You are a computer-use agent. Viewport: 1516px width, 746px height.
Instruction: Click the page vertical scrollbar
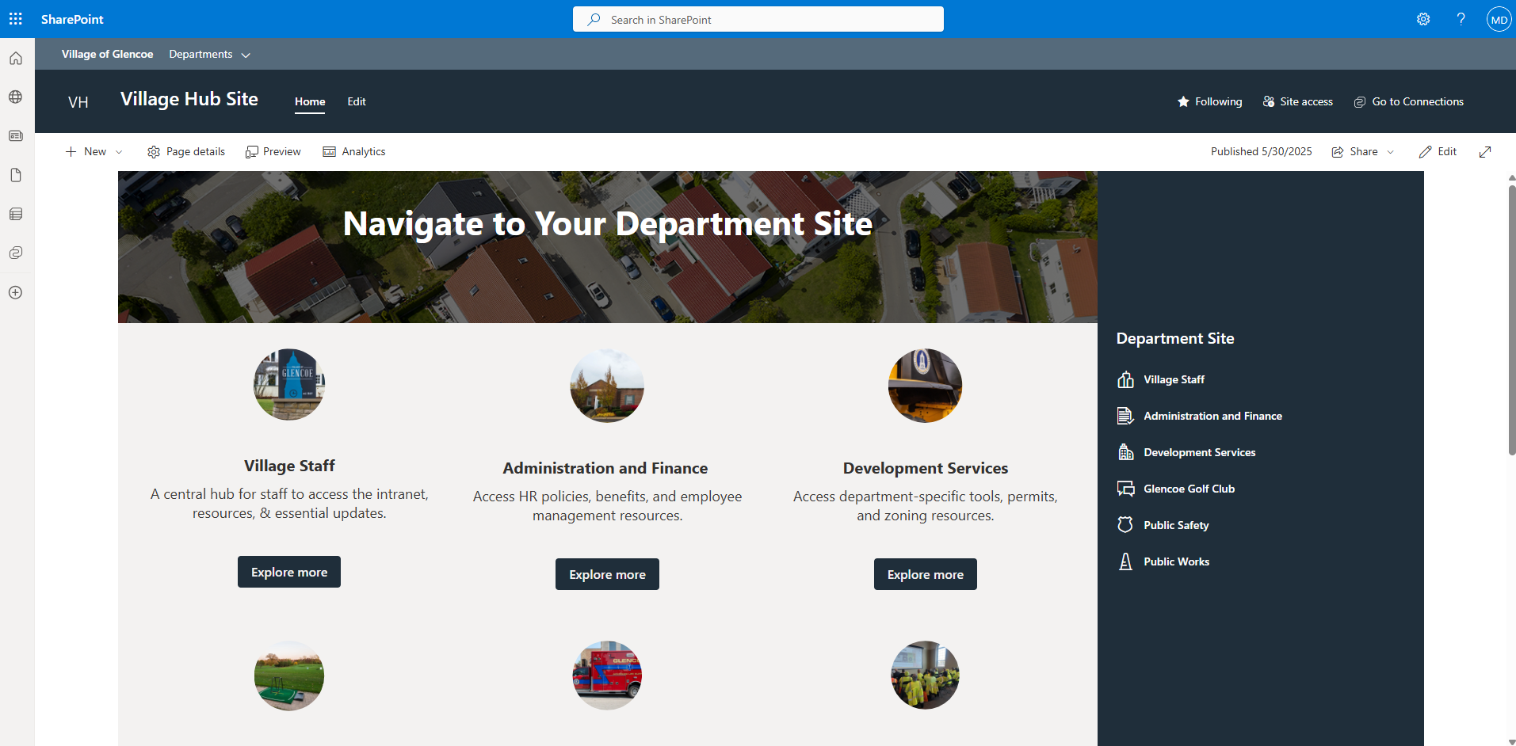(x=1511, y=320)
